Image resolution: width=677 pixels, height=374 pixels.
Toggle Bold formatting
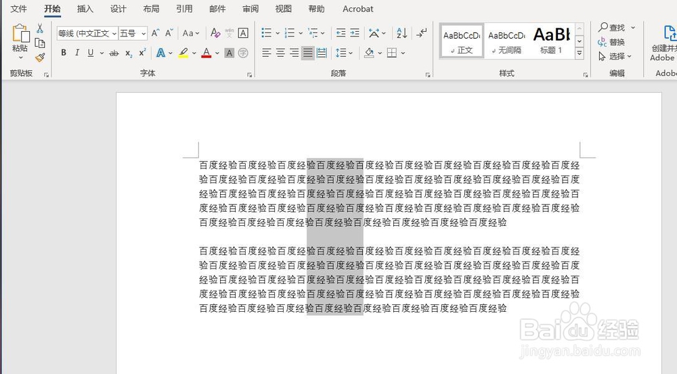pos(64,53)
